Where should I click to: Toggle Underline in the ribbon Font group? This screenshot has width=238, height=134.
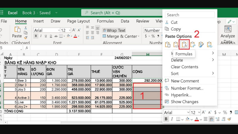(46, 36)
